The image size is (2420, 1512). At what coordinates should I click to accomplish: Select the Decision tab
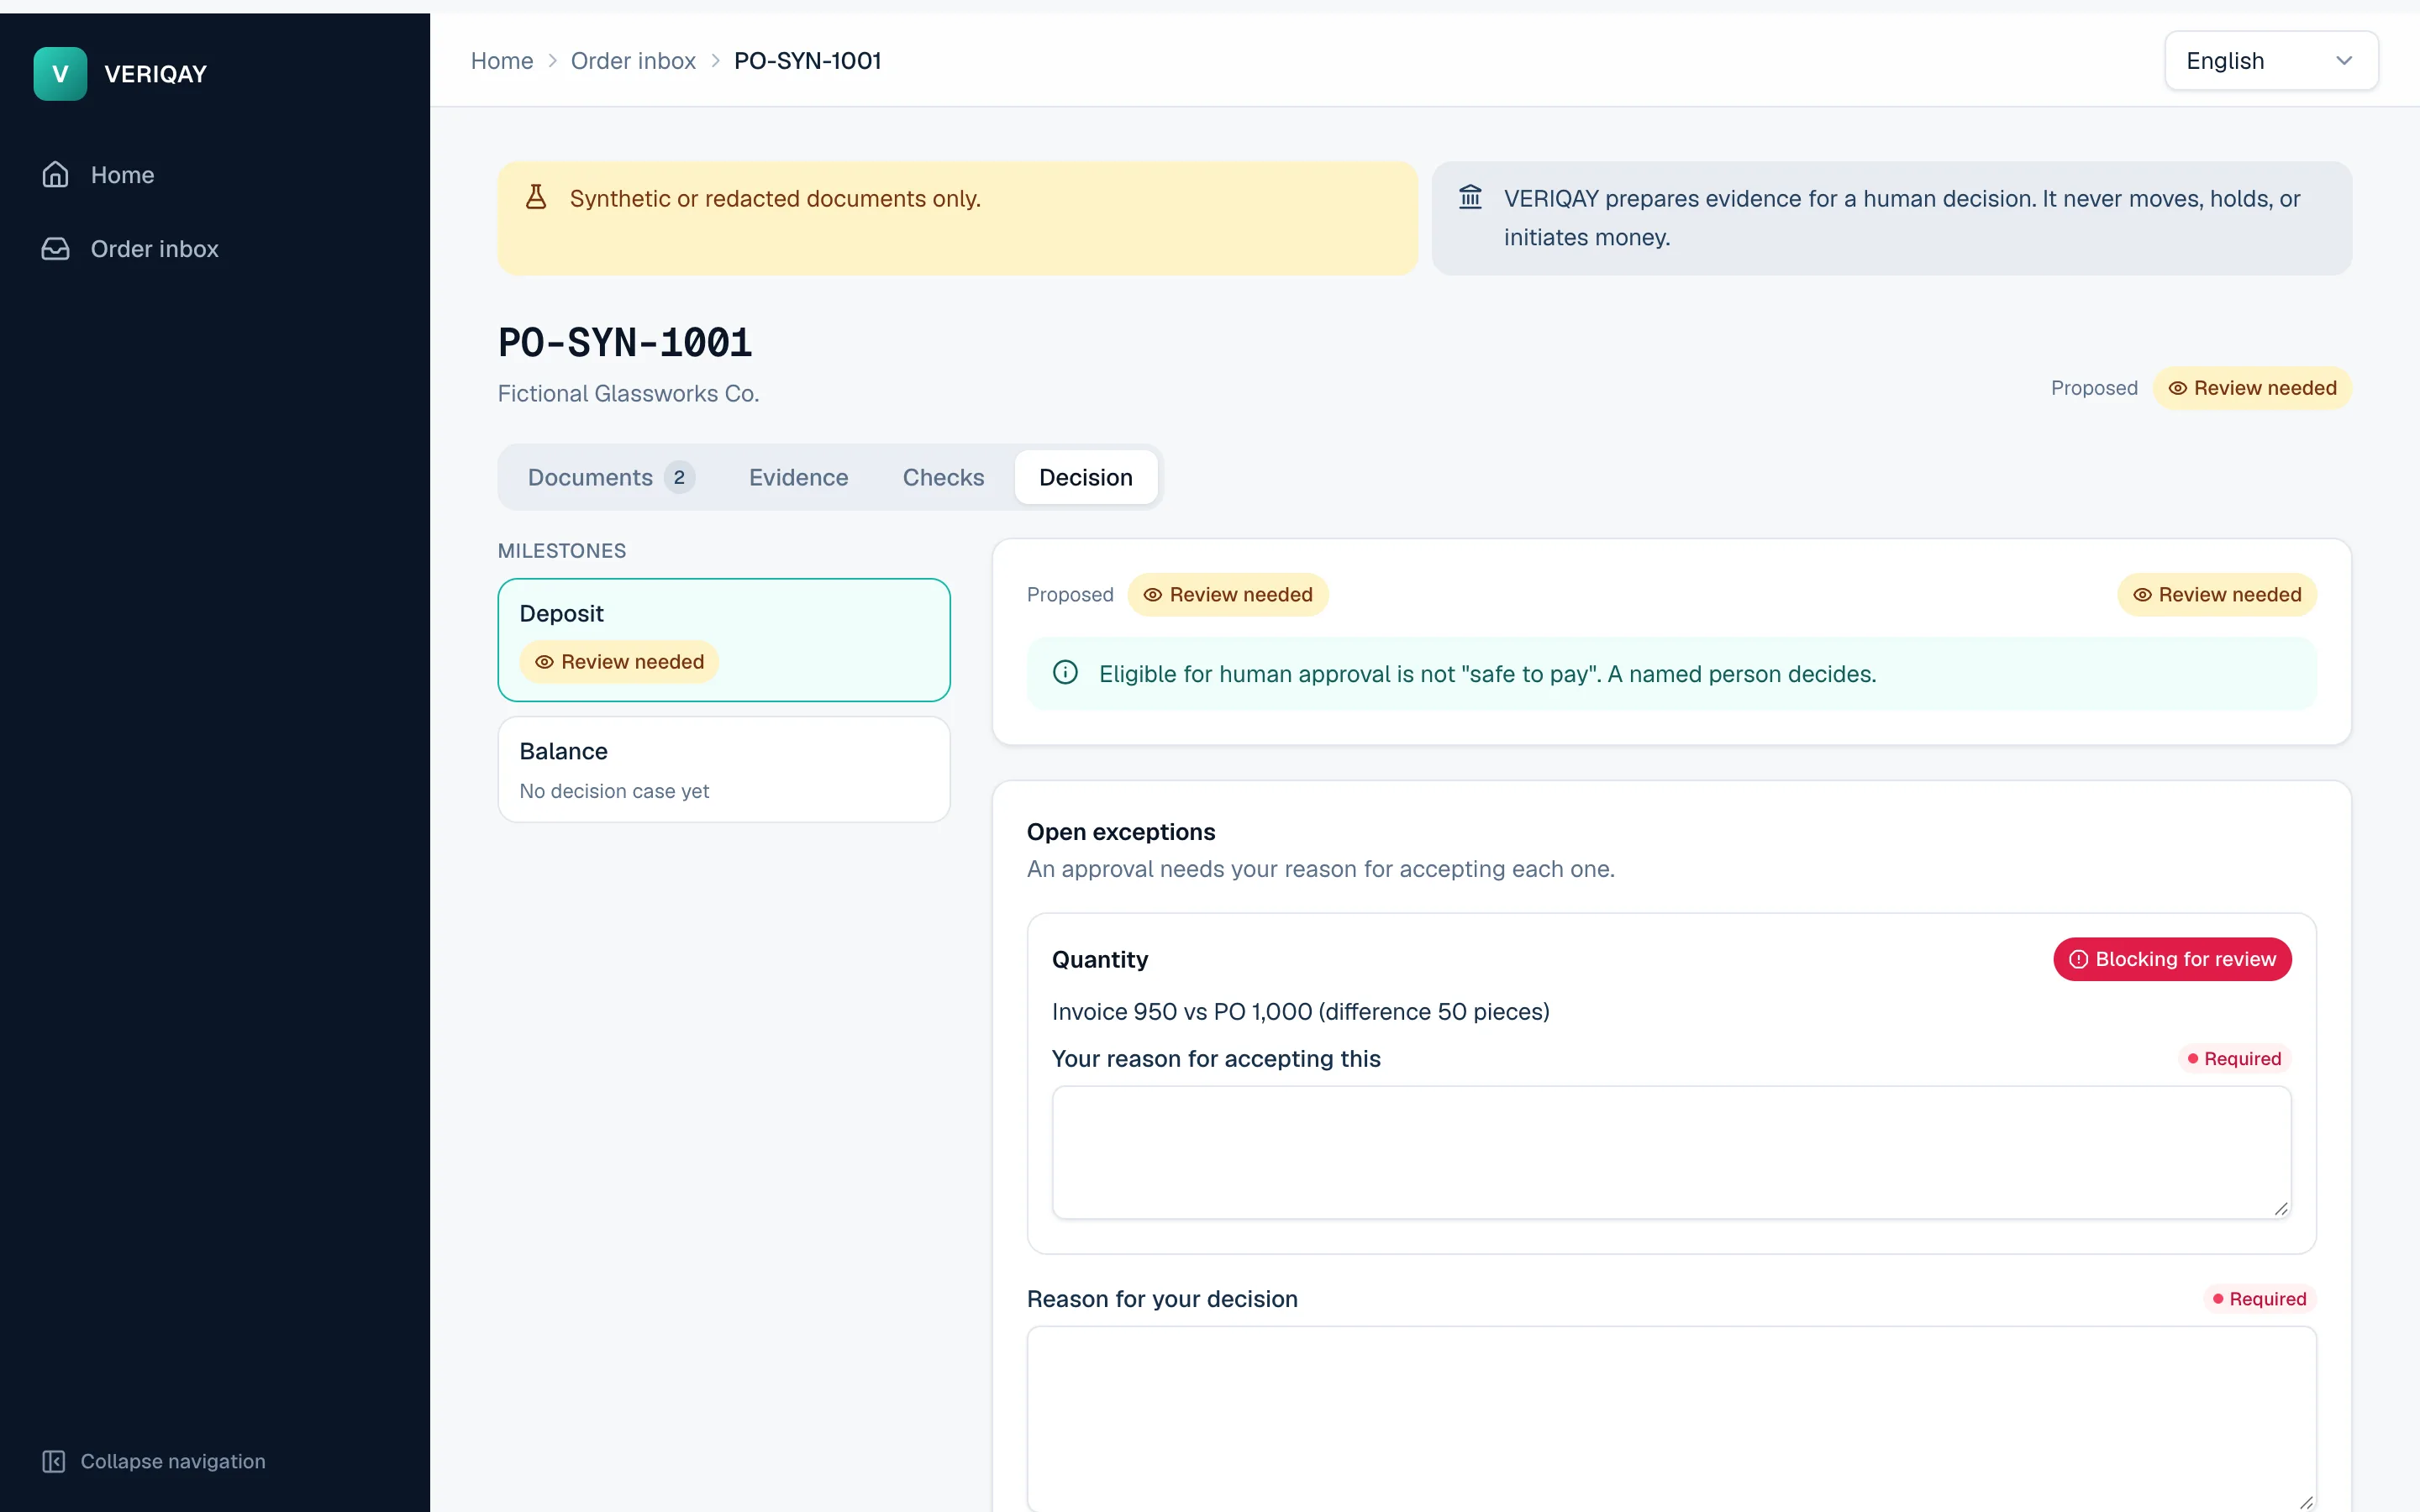[1085, 477]
